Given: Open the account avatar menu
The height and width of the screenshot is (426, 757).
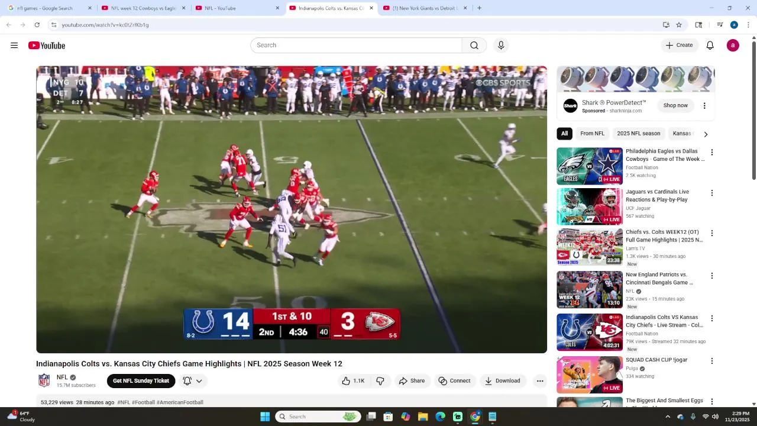Looking at the screenshot, I should pos(733,46).
